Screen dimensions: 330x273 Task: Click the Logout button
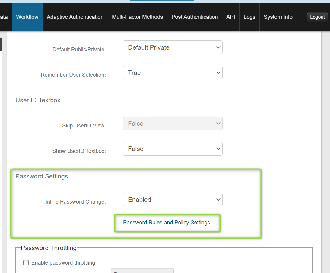coord(317,17)
